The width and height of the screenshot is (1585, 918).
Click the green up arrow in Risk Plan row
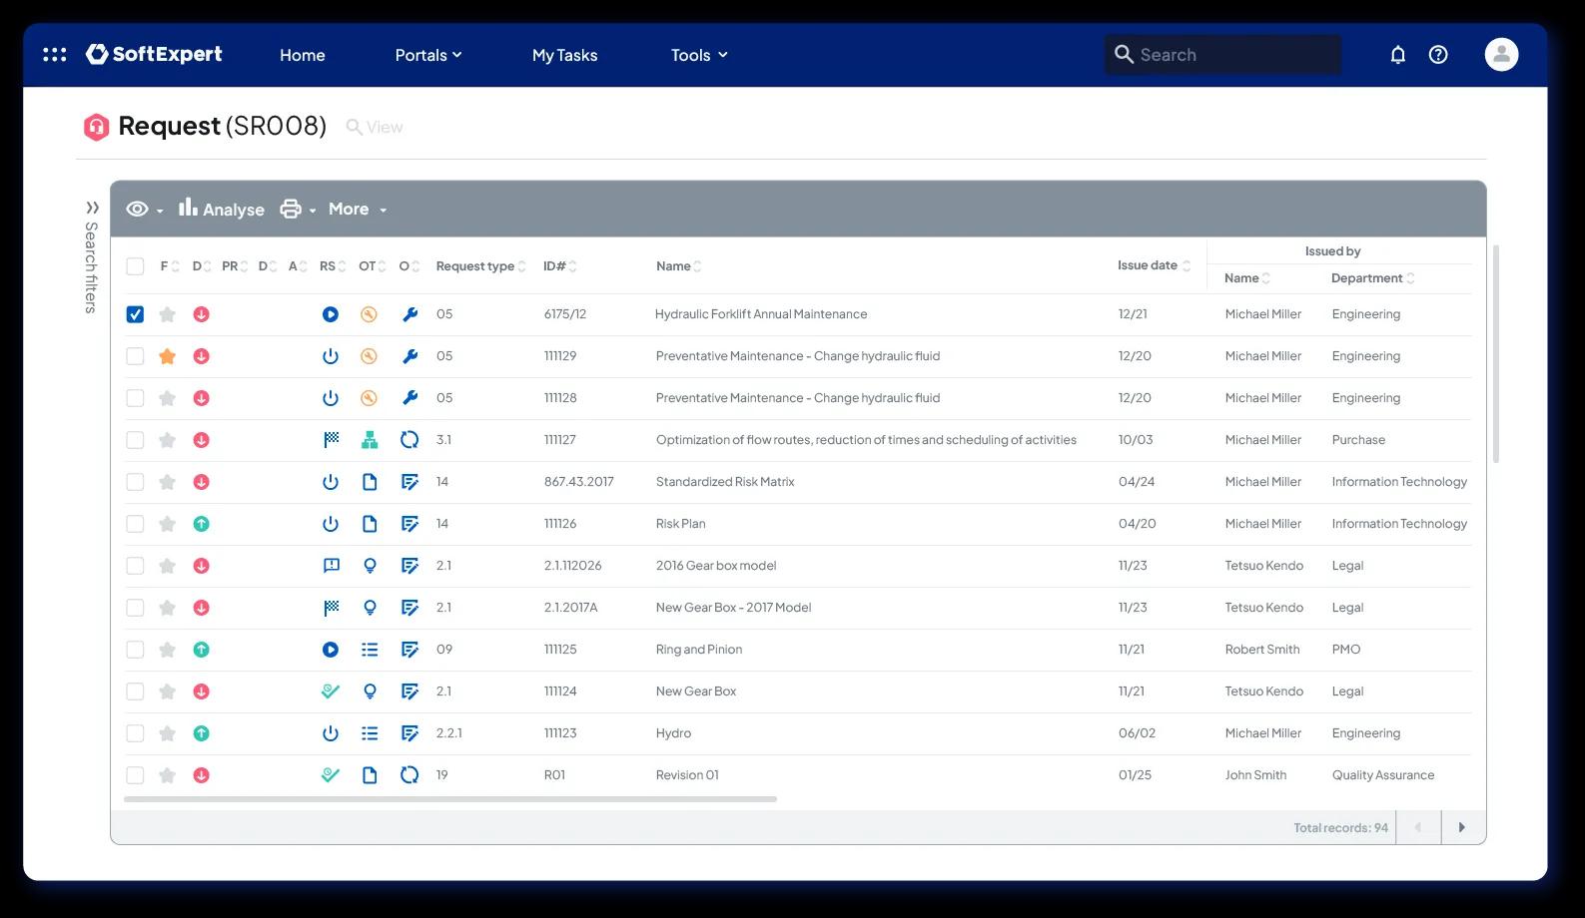coord(201,524)
